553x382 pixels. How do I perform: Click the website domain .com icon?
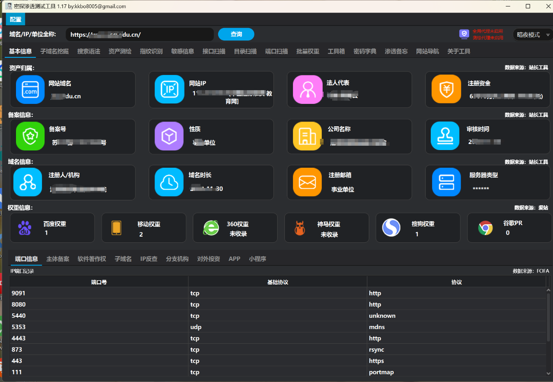pyautogui.click(x=30, y=90)
